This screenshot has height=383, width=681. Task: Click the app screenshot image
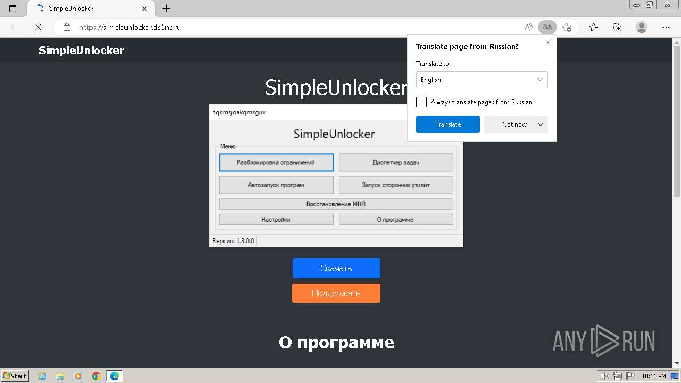coord(336,176)
